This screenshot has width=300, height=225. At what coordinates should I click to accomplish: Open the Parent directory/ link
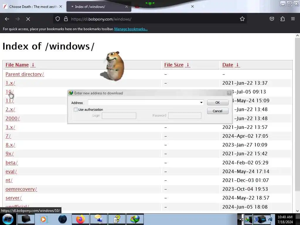(x=25, y=74)
